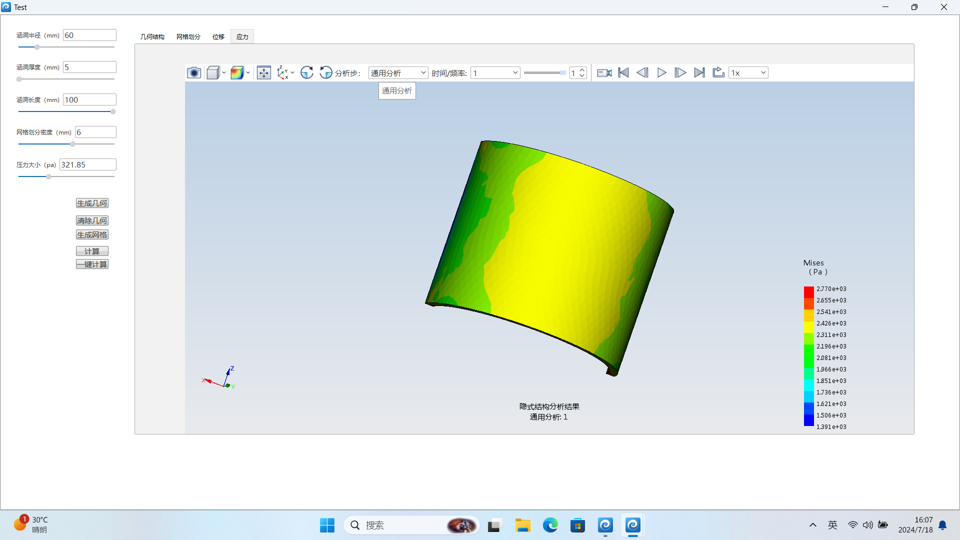Select the fit-to-view/zoom extents icon
This screenshot has height=540, width=960.
(x=263, y=72)
